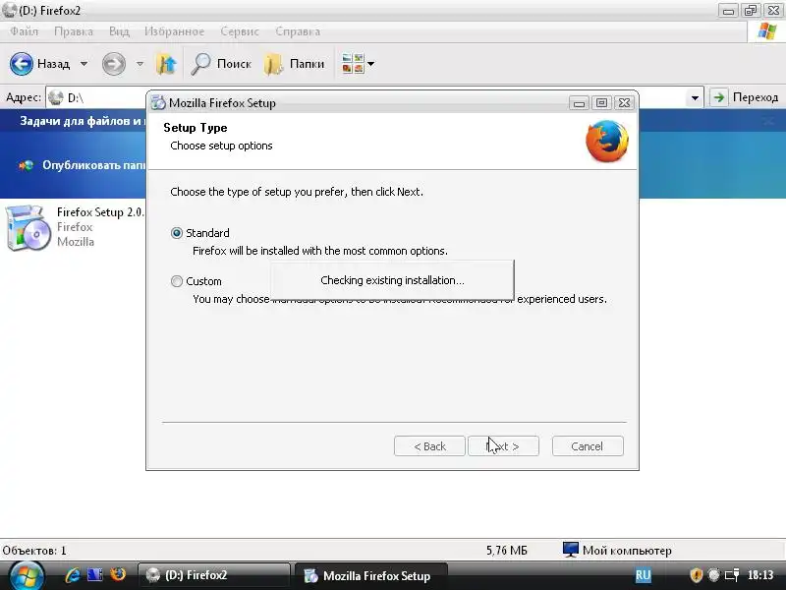Click the security shield tray icon
The width and height of the screenshot is (786, 590).
[x=696, y=575]
